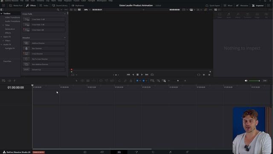Open the Sound Library panel
Screen dimensions: 273x154
pos(60,6)
